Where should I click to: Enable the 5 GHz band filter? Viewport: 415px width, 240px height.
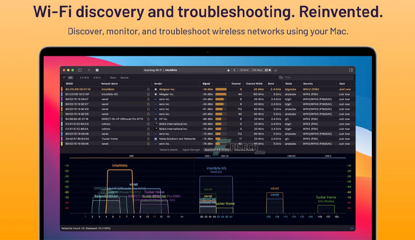pyautogui.click(x=97, y=78)
